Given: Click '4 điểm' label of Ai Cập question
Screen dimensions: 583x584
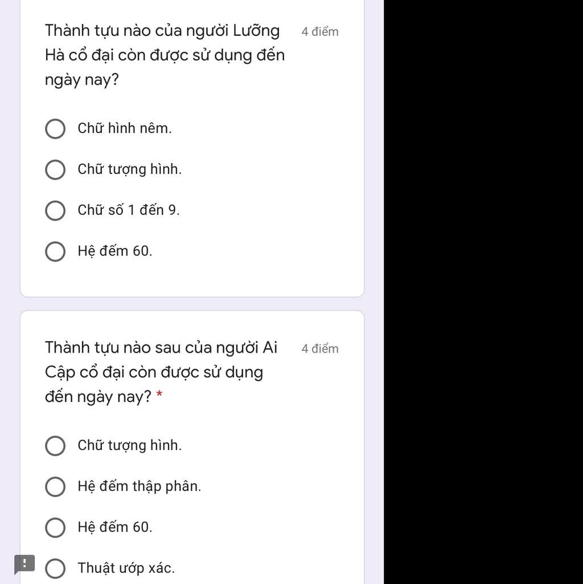Looking at the screenshot, I should point(320,349).
